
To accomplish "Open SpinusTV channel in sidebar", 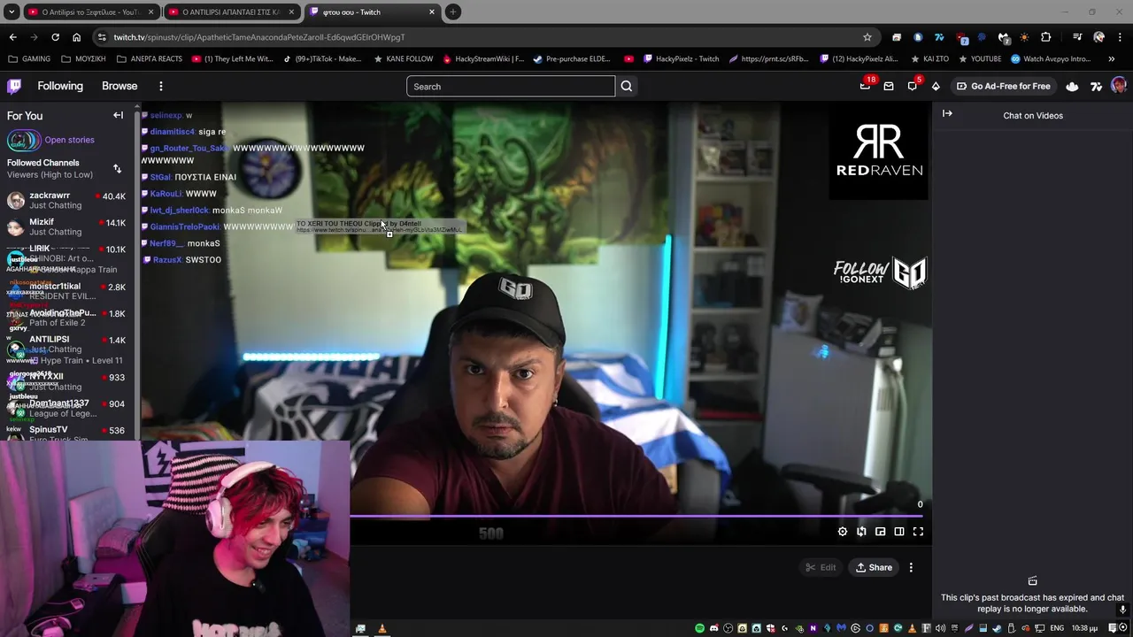I will click(67, 432).
